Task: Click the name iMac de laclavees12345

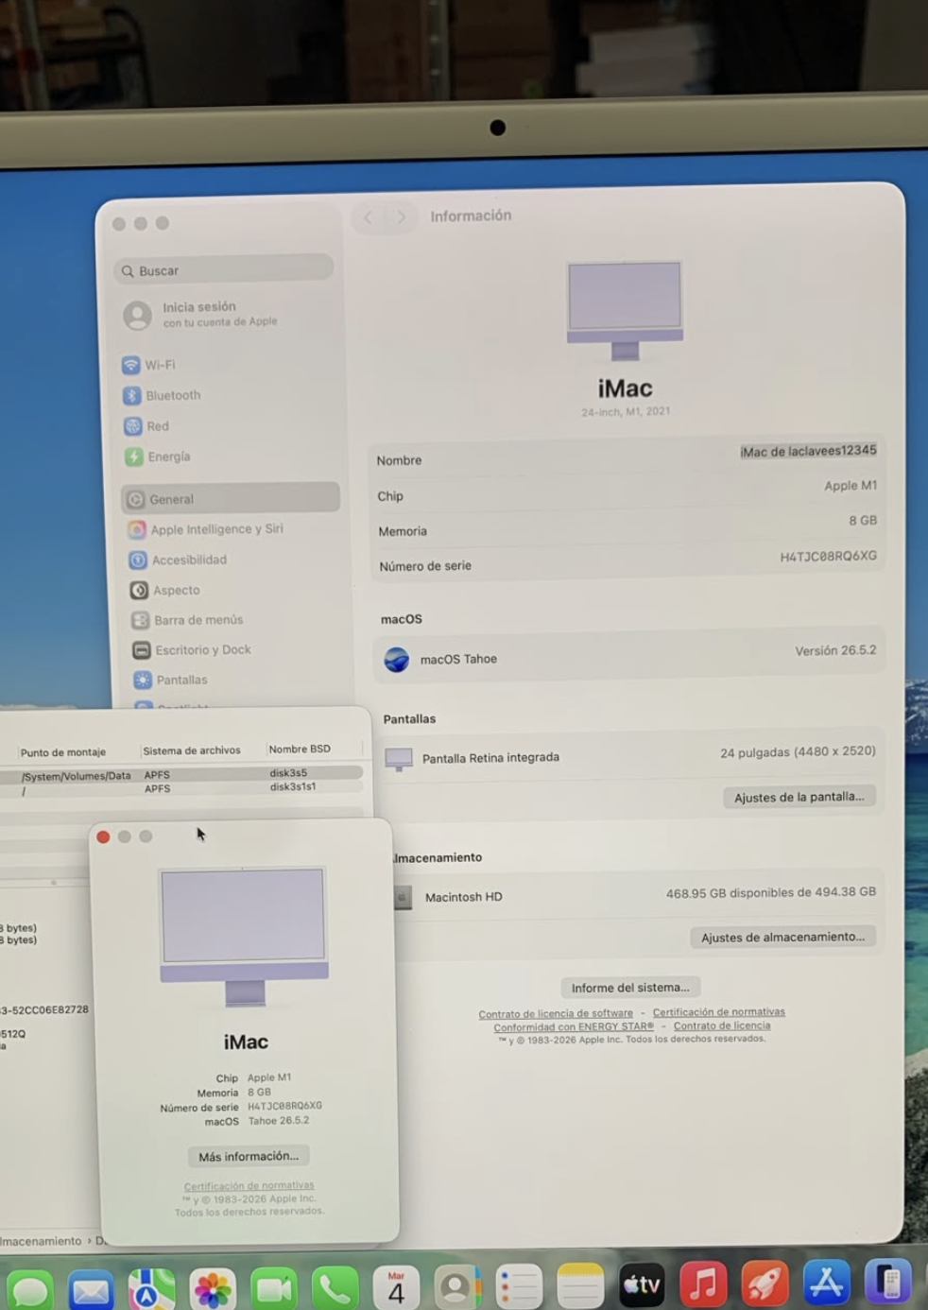Action: [808, 451]
